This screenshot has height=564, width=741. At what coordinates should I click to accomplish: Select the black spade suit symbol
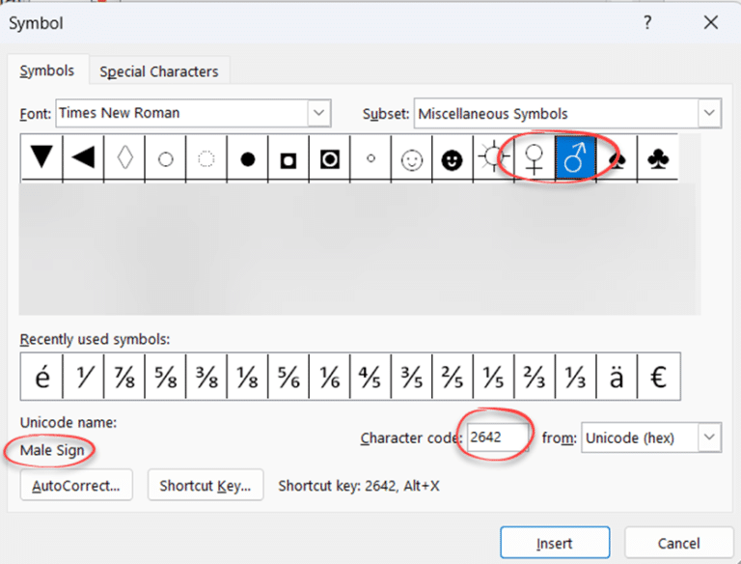(617, 157)
